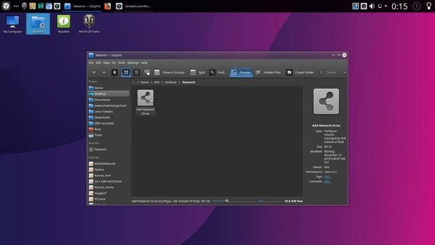
Task: Select Downloads in Places panel
Action: coord(109,117)
